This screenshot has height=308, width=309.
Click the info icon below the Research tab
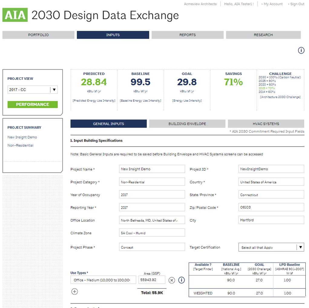tap(301, 50)
